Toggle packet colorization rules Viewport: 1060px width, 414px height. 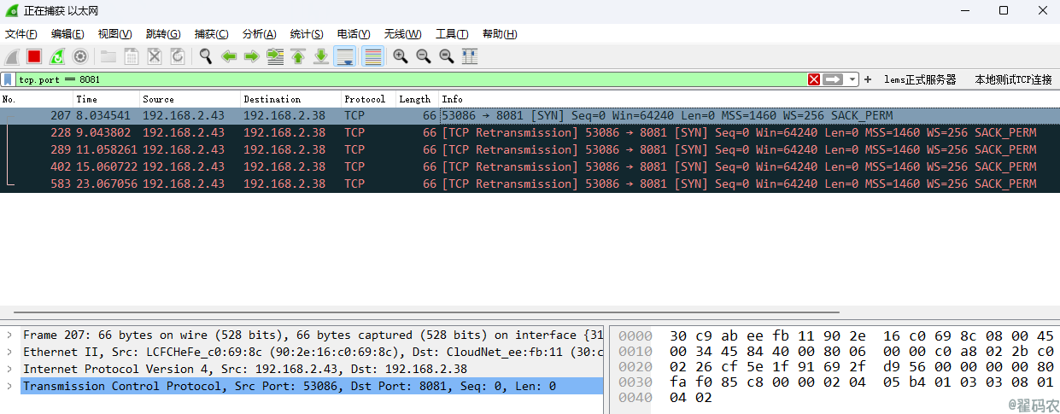click(372, 56)
